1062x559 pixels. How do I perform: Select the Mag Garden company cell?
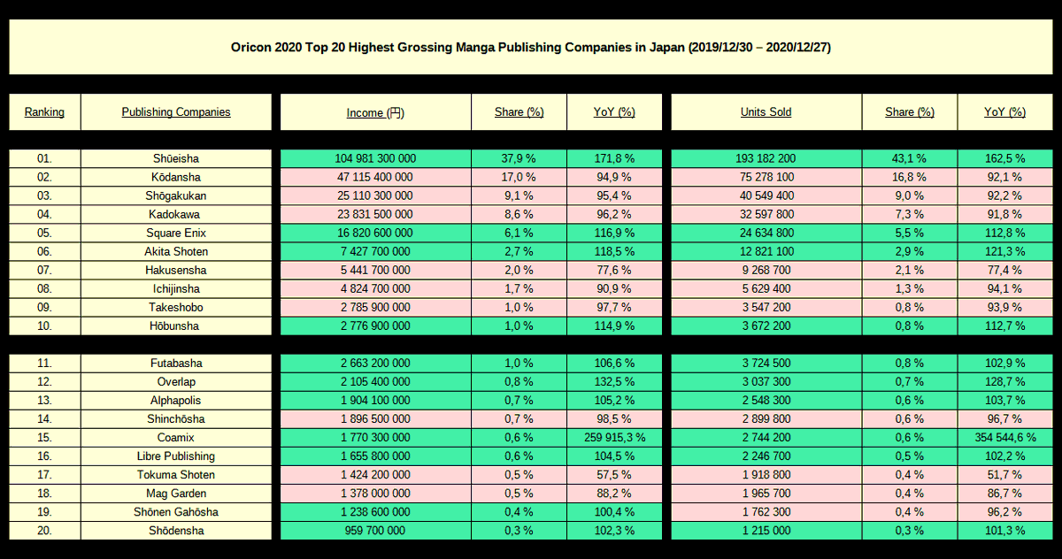[x=176, y=494]
